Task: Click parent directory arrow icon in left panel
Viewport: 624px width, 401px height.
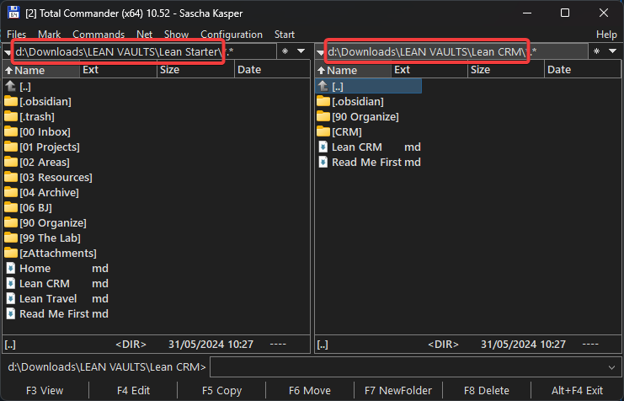Action: pyautogui.click(x=11, y=86)
